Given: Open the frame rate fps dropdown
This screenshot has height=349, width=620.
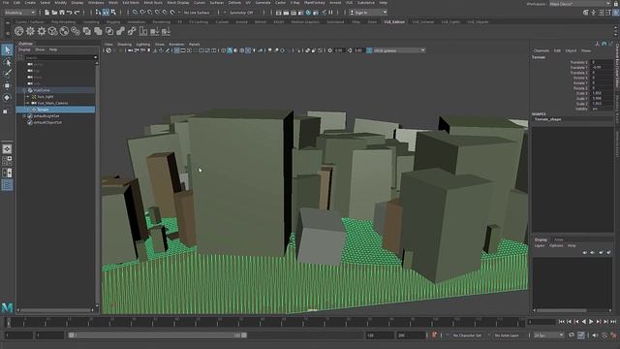Looking at the screenshot, I should (x=549, y=335).
